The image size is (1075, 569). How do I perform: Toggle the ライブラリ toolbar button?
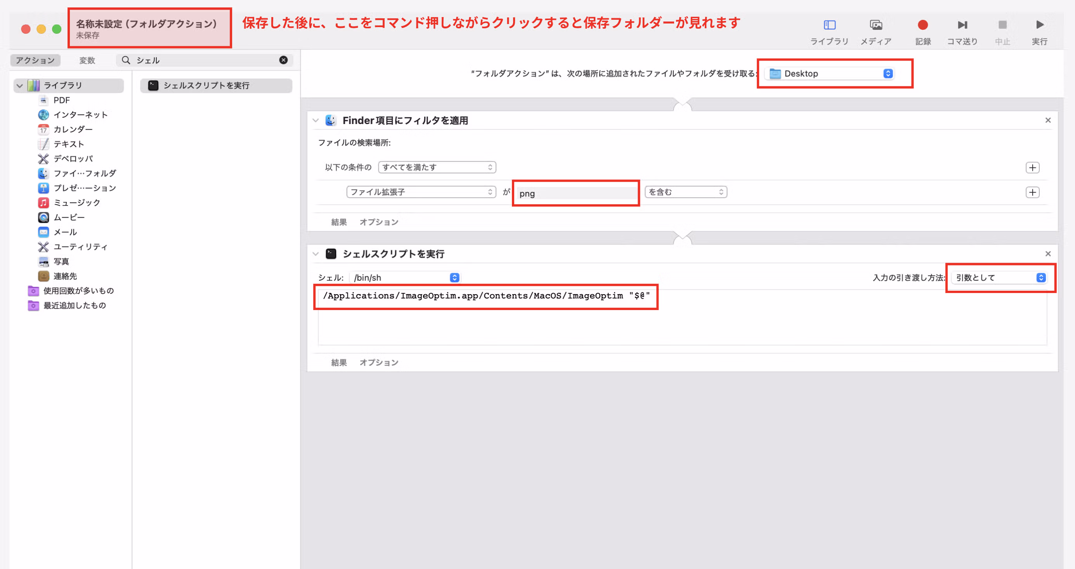829,32
